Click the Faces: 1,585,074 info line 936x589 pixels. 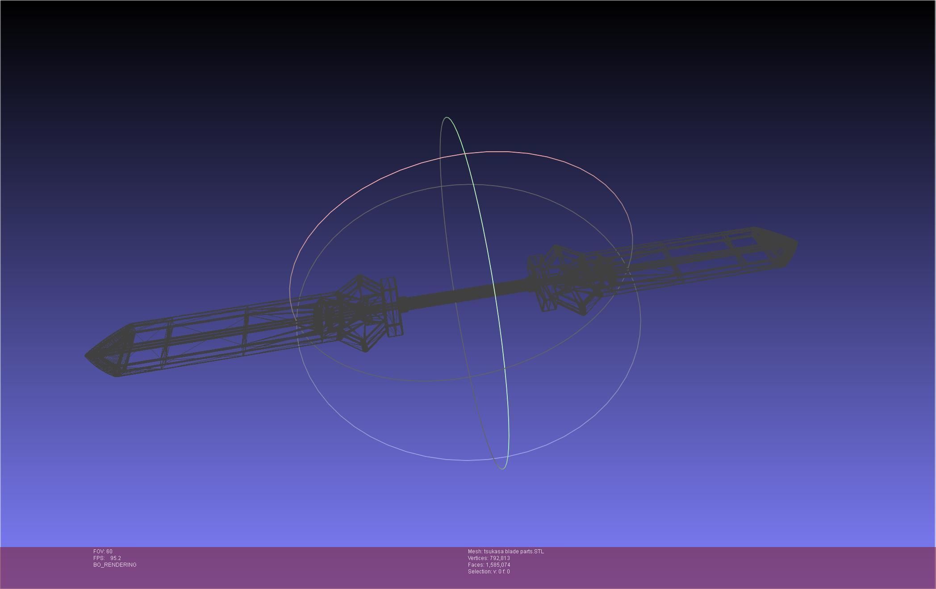point(489,565)
